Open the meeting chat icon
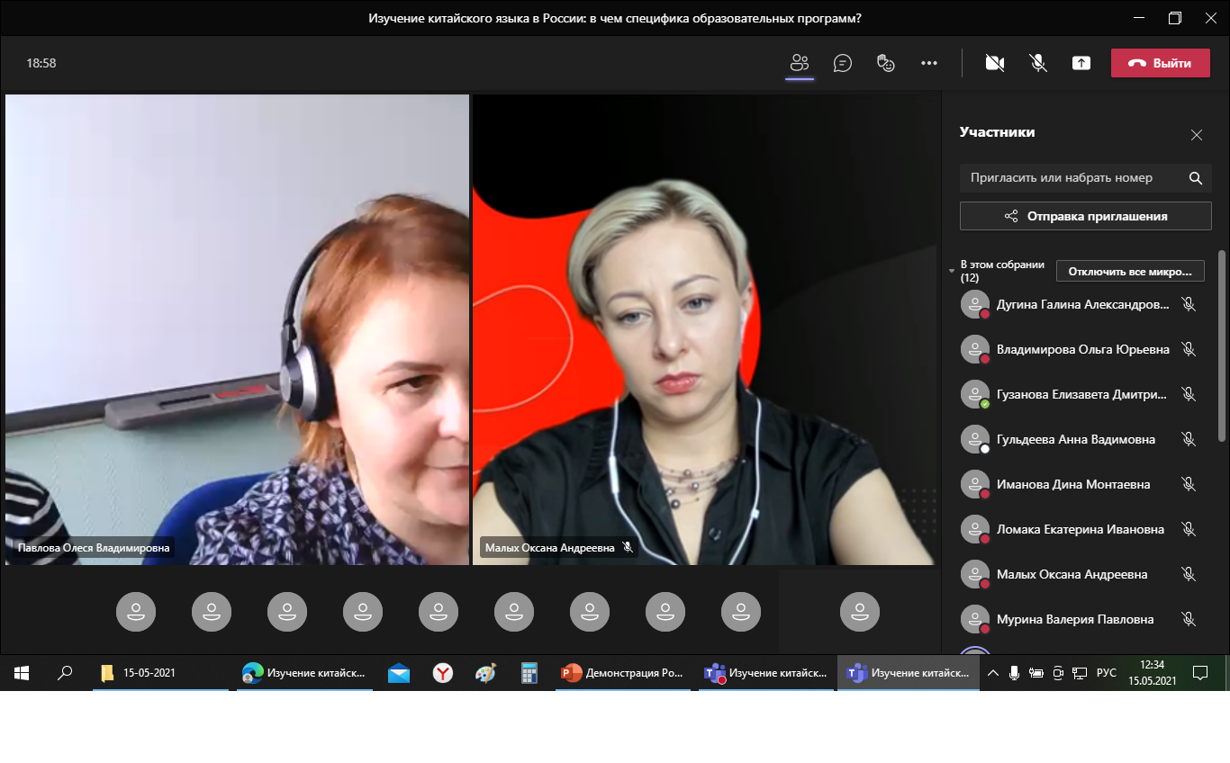 tap(843, 63)
